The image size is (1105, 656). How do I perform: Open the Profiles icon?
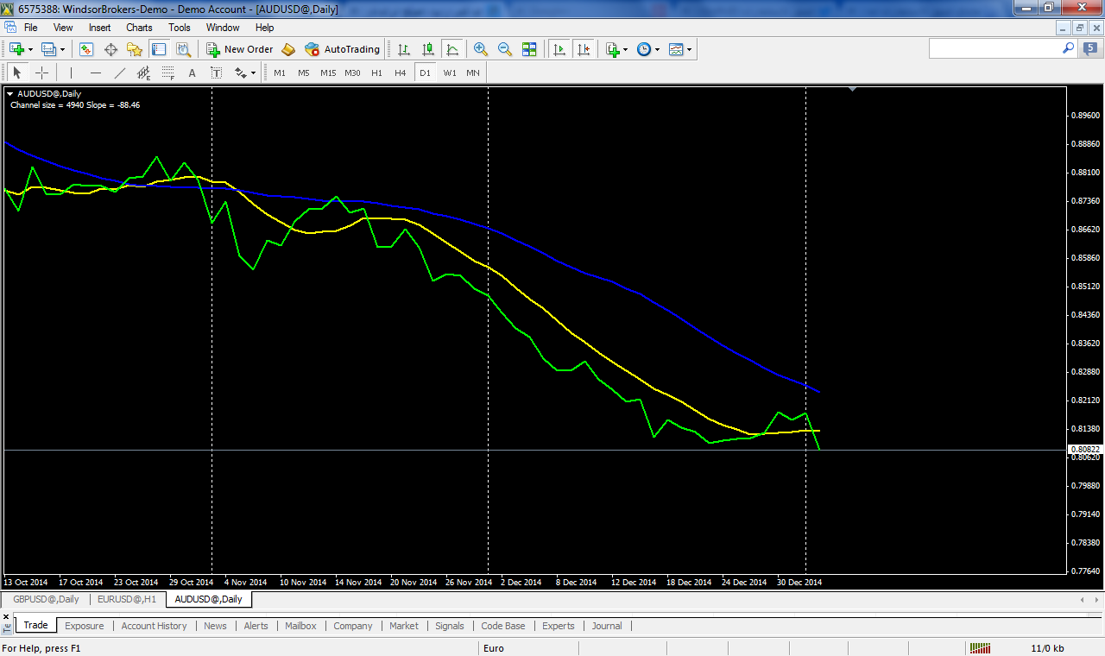49,49
